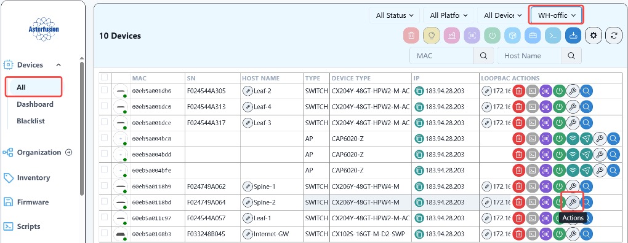
Task: Open the All Device type dropdown
Action: pyautogui.click(x=502, y=15)
